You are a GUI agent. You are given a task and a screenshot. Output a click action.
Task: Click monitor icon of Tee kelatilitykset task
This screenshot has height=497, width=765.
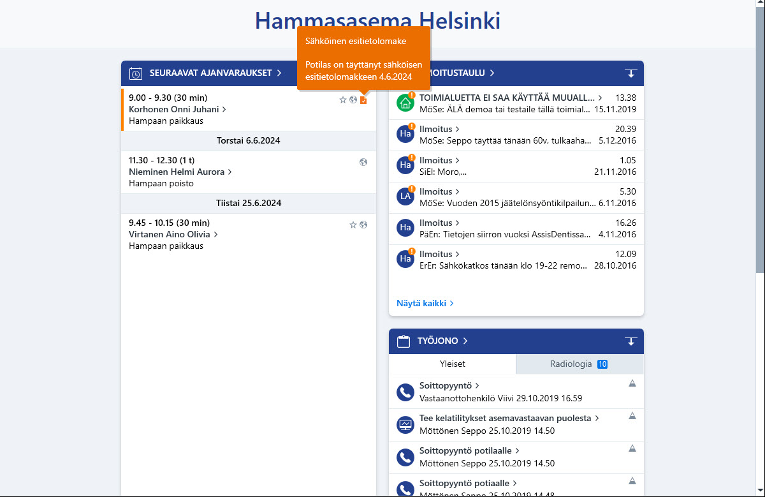(405, 425)
